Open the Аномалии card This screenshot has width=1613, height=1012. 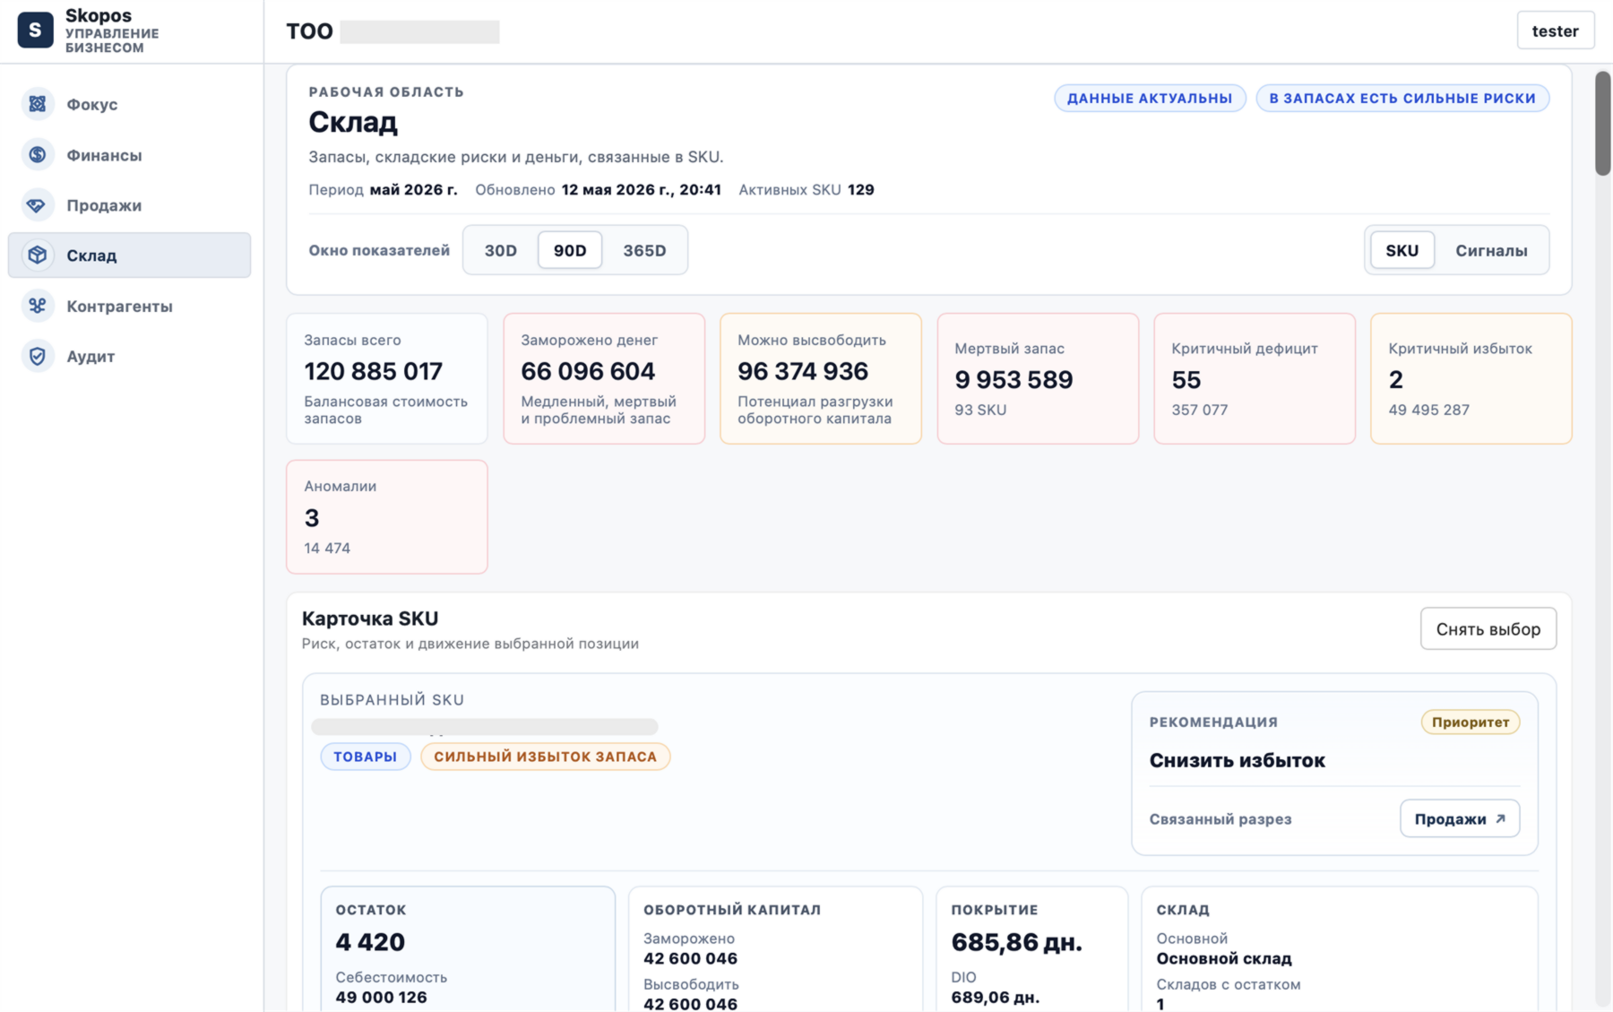387,517
